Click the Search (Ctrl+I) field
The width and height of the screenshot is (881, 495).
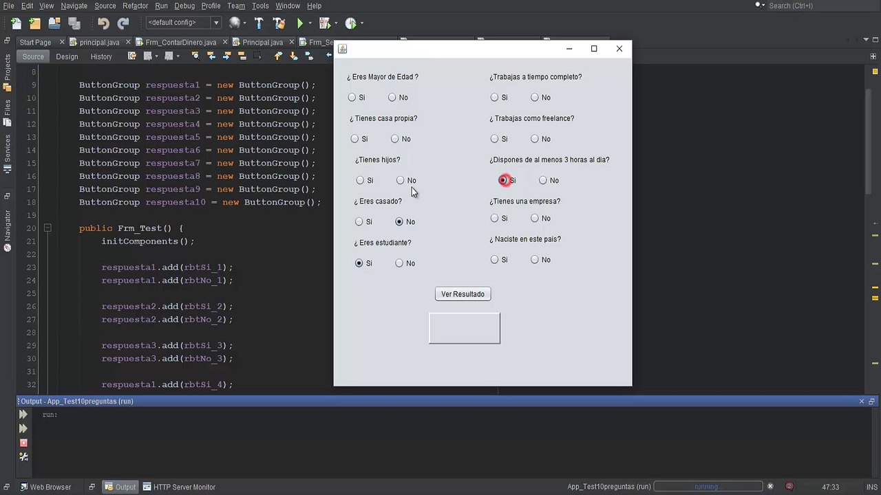pos(817,5)
